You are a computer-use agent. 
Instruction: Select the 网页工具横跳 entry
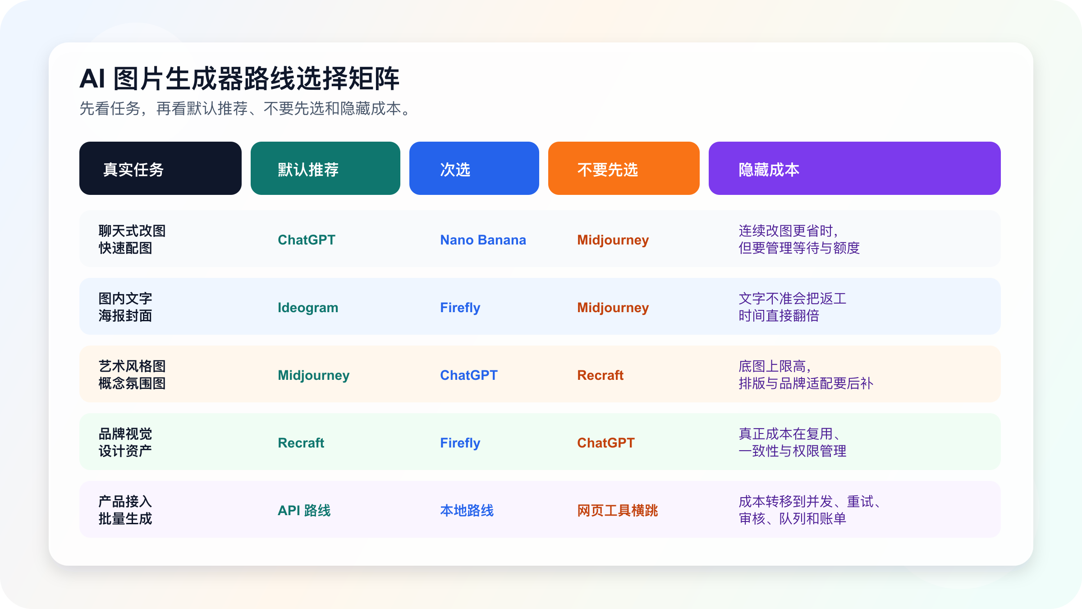click(x=617, y=510)
